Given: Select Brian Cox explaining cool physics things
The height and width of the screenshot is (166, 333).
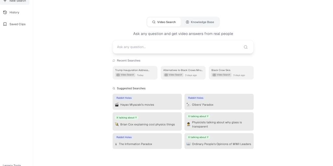Looking at the screenshot, I should click(147, 121).
